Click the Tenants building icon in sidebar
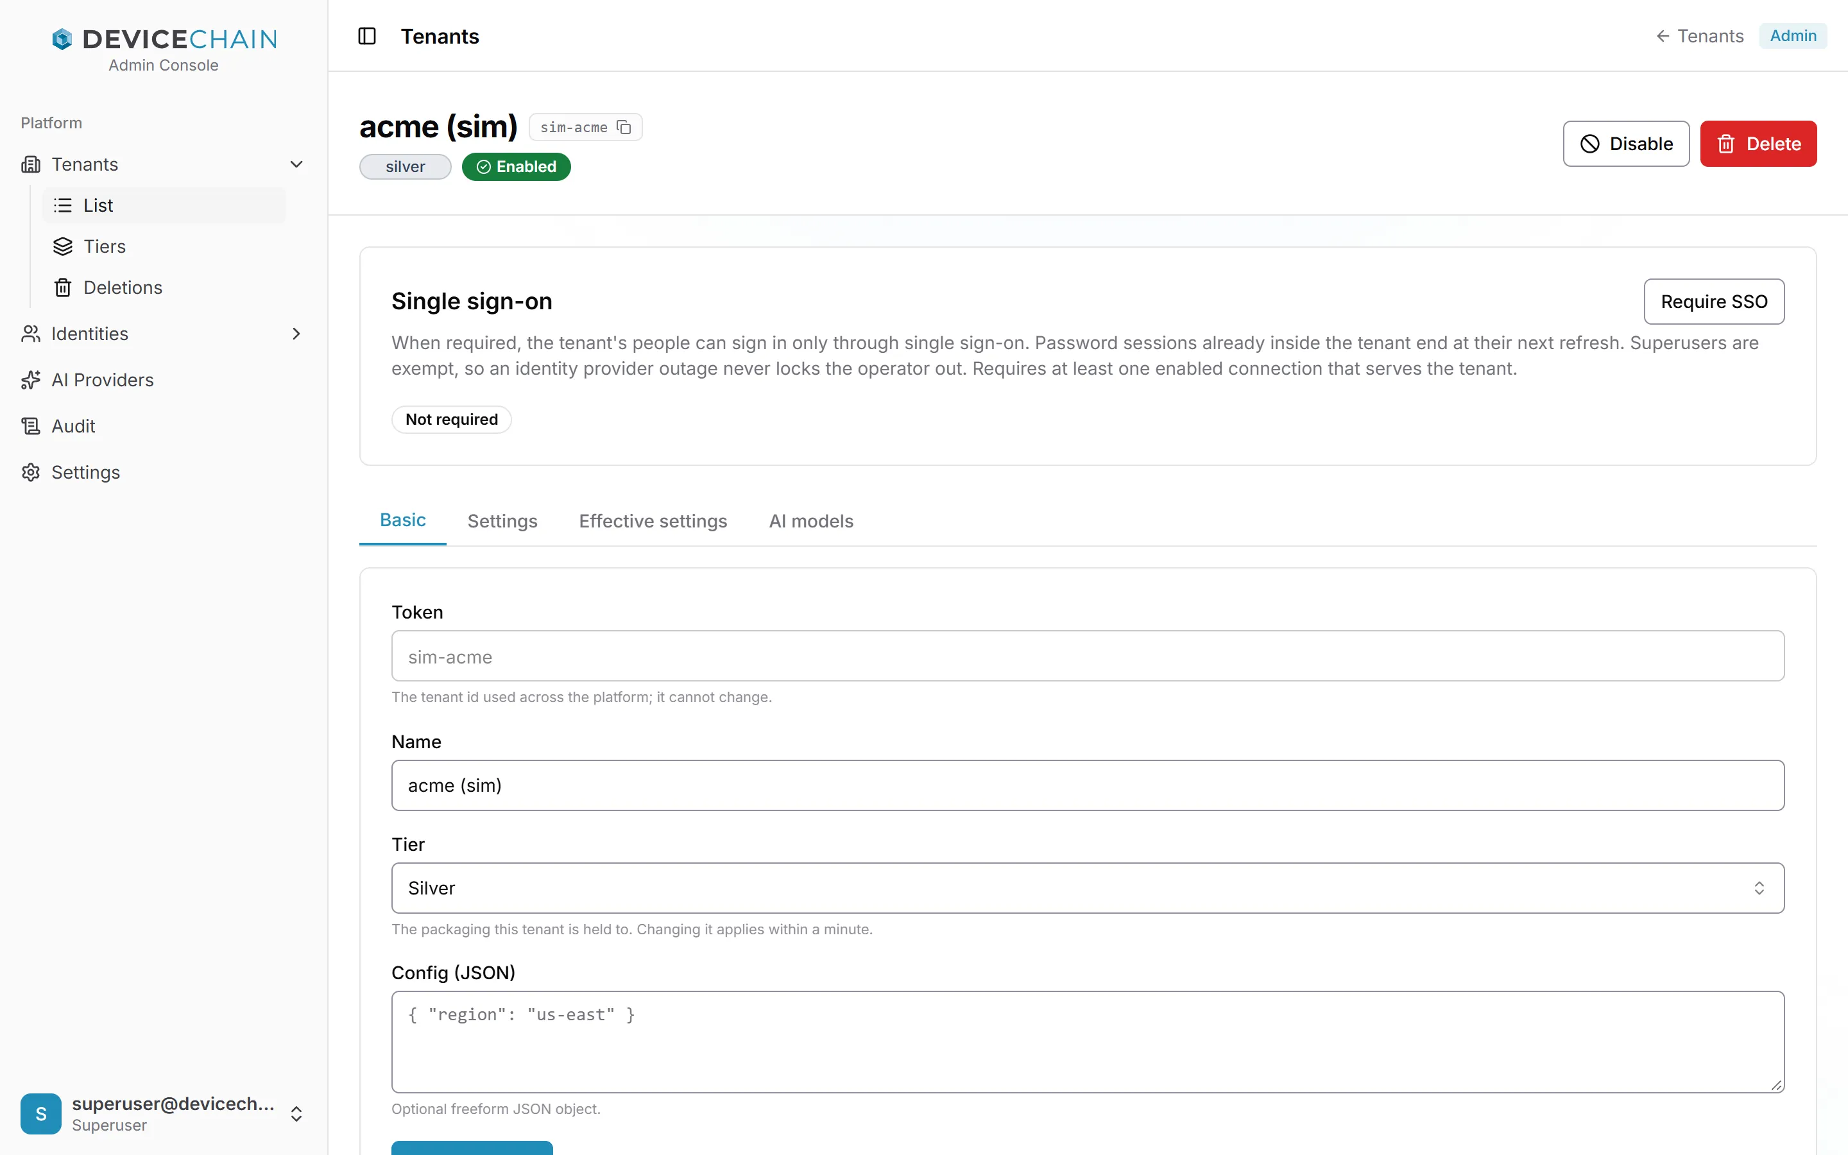This screenshot has height=1155, width=1848. pos(31,164)
